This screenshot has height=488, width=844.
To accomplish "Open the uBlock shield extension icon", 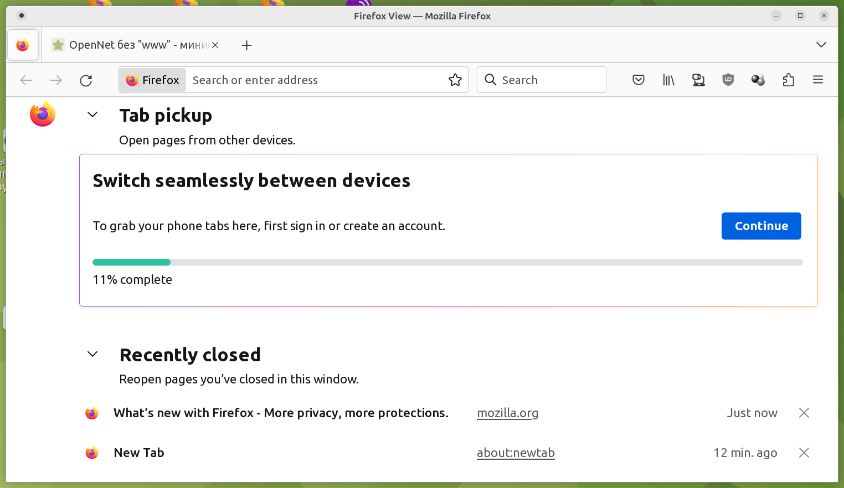I will click(x=728, y=80).
